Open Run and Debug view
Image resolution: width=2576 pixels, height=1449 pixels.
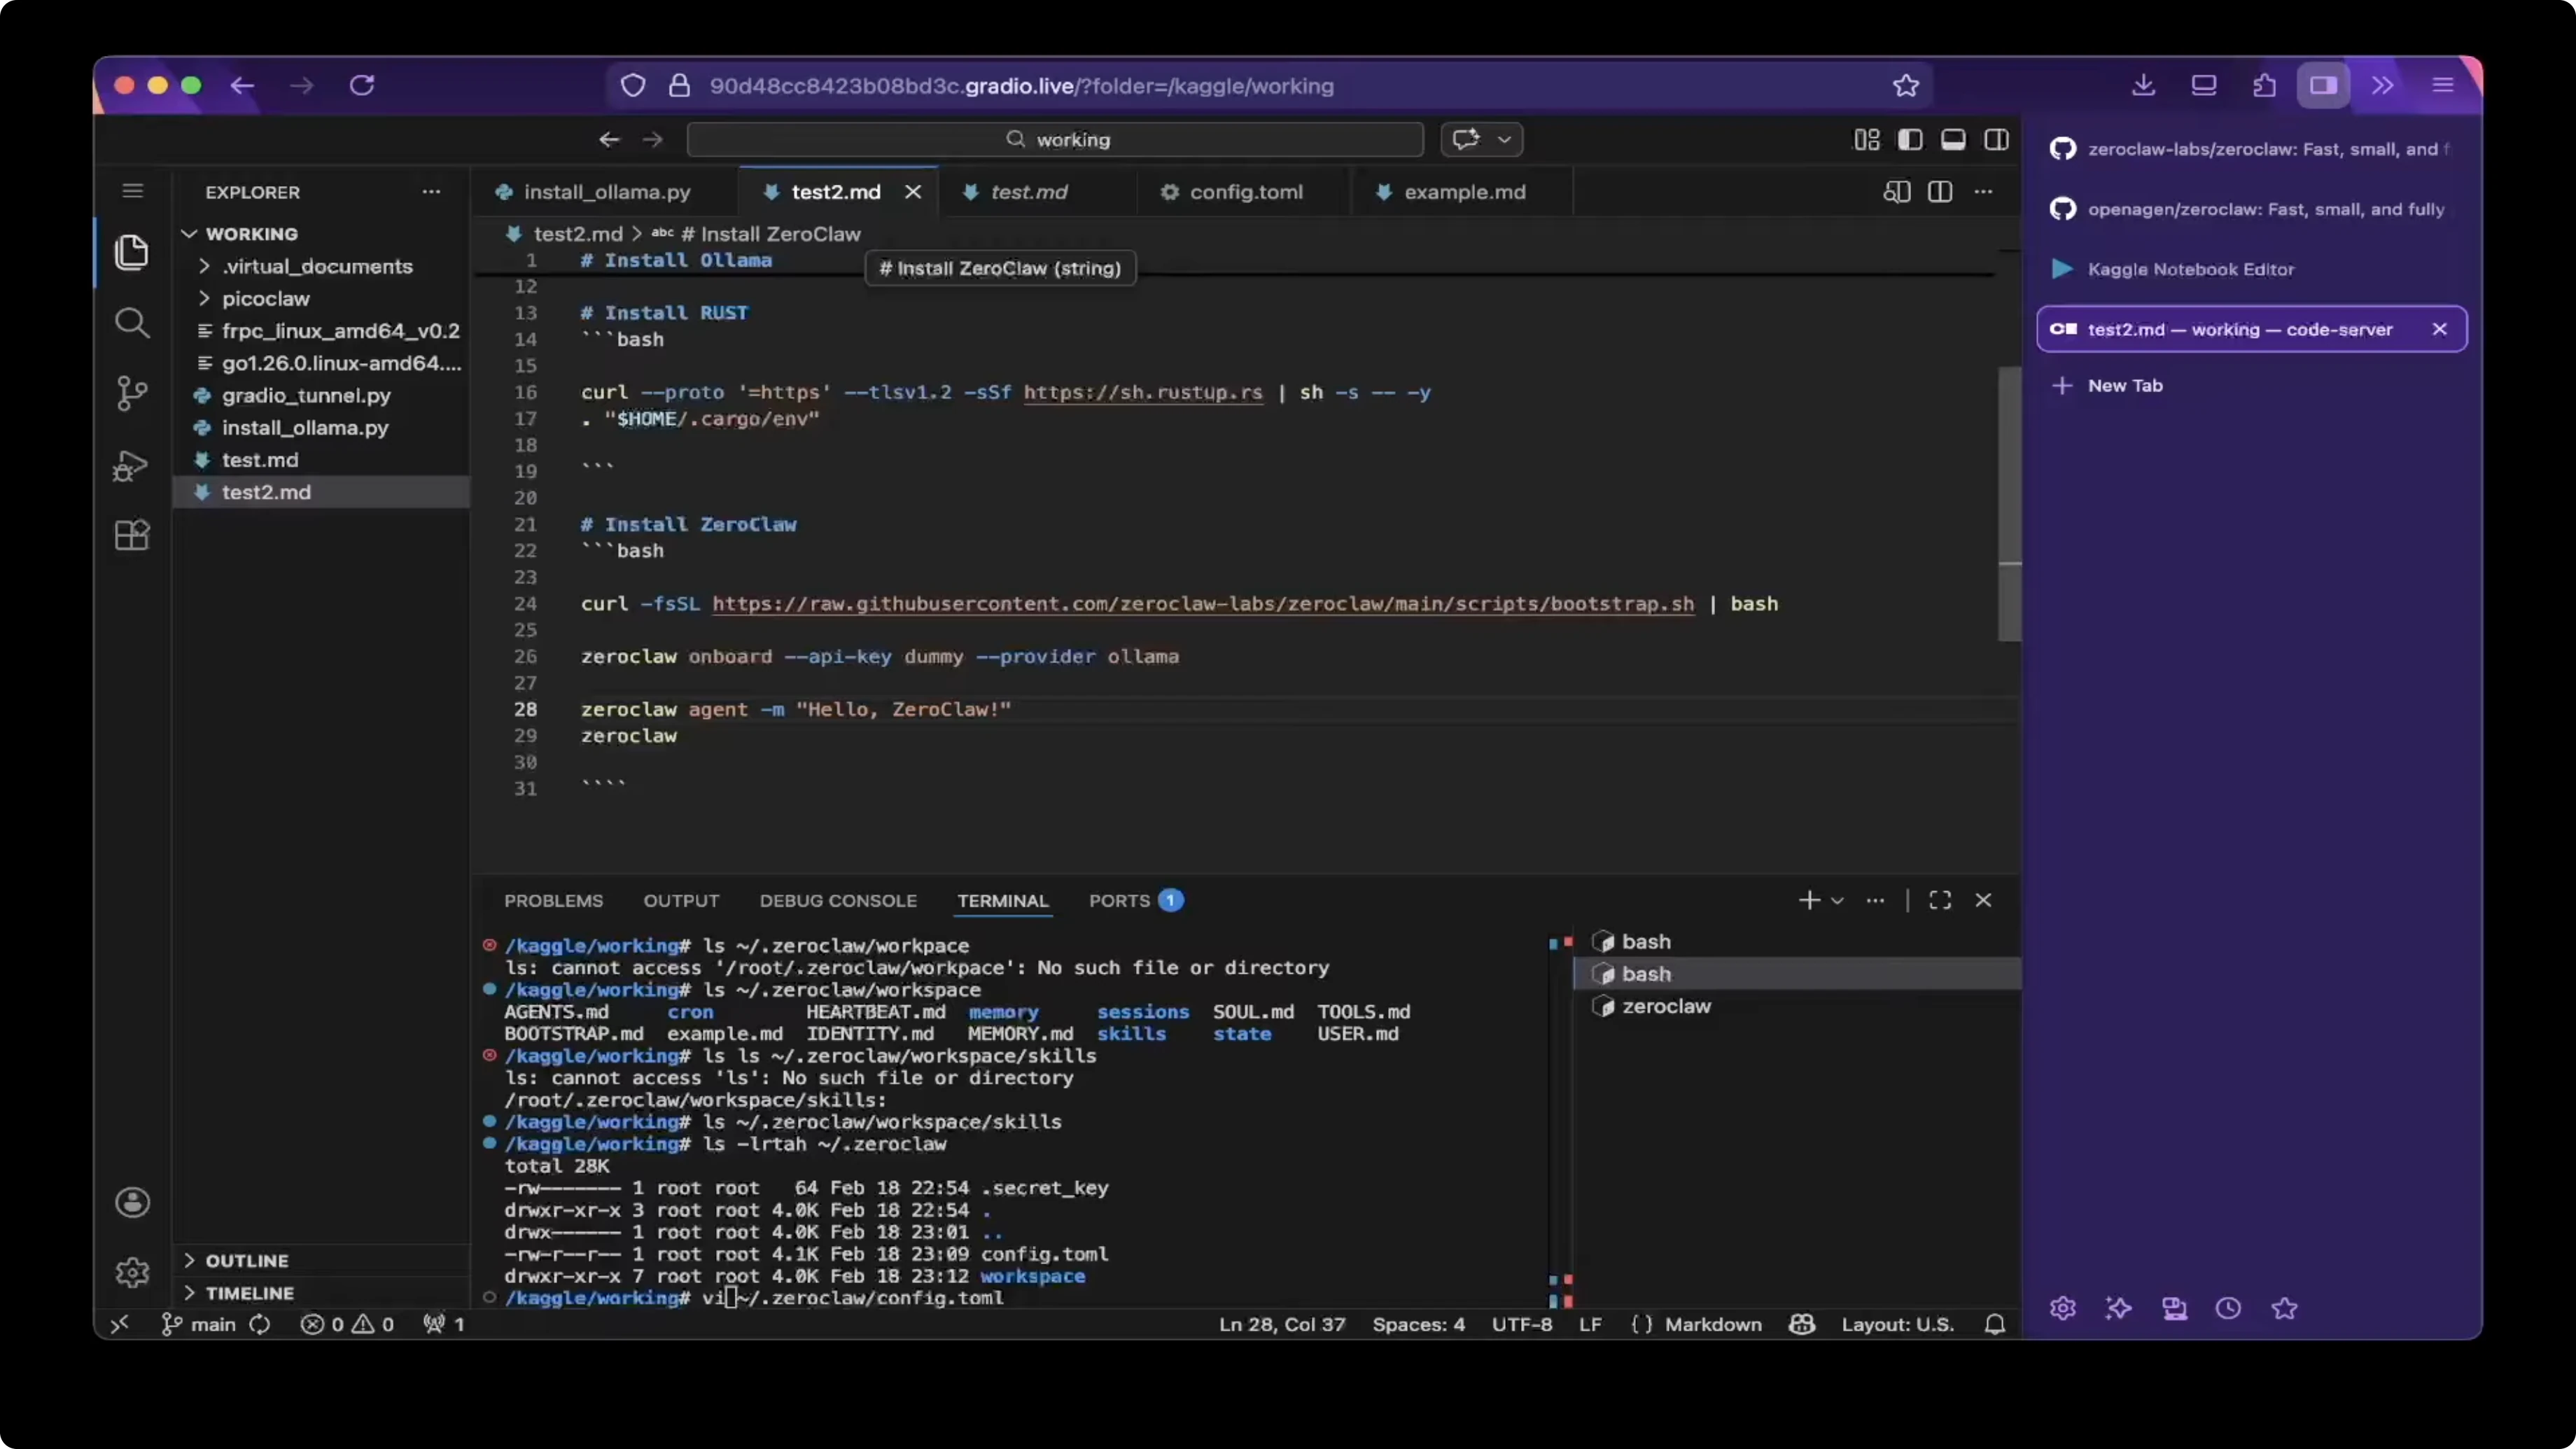pos(131,465)
